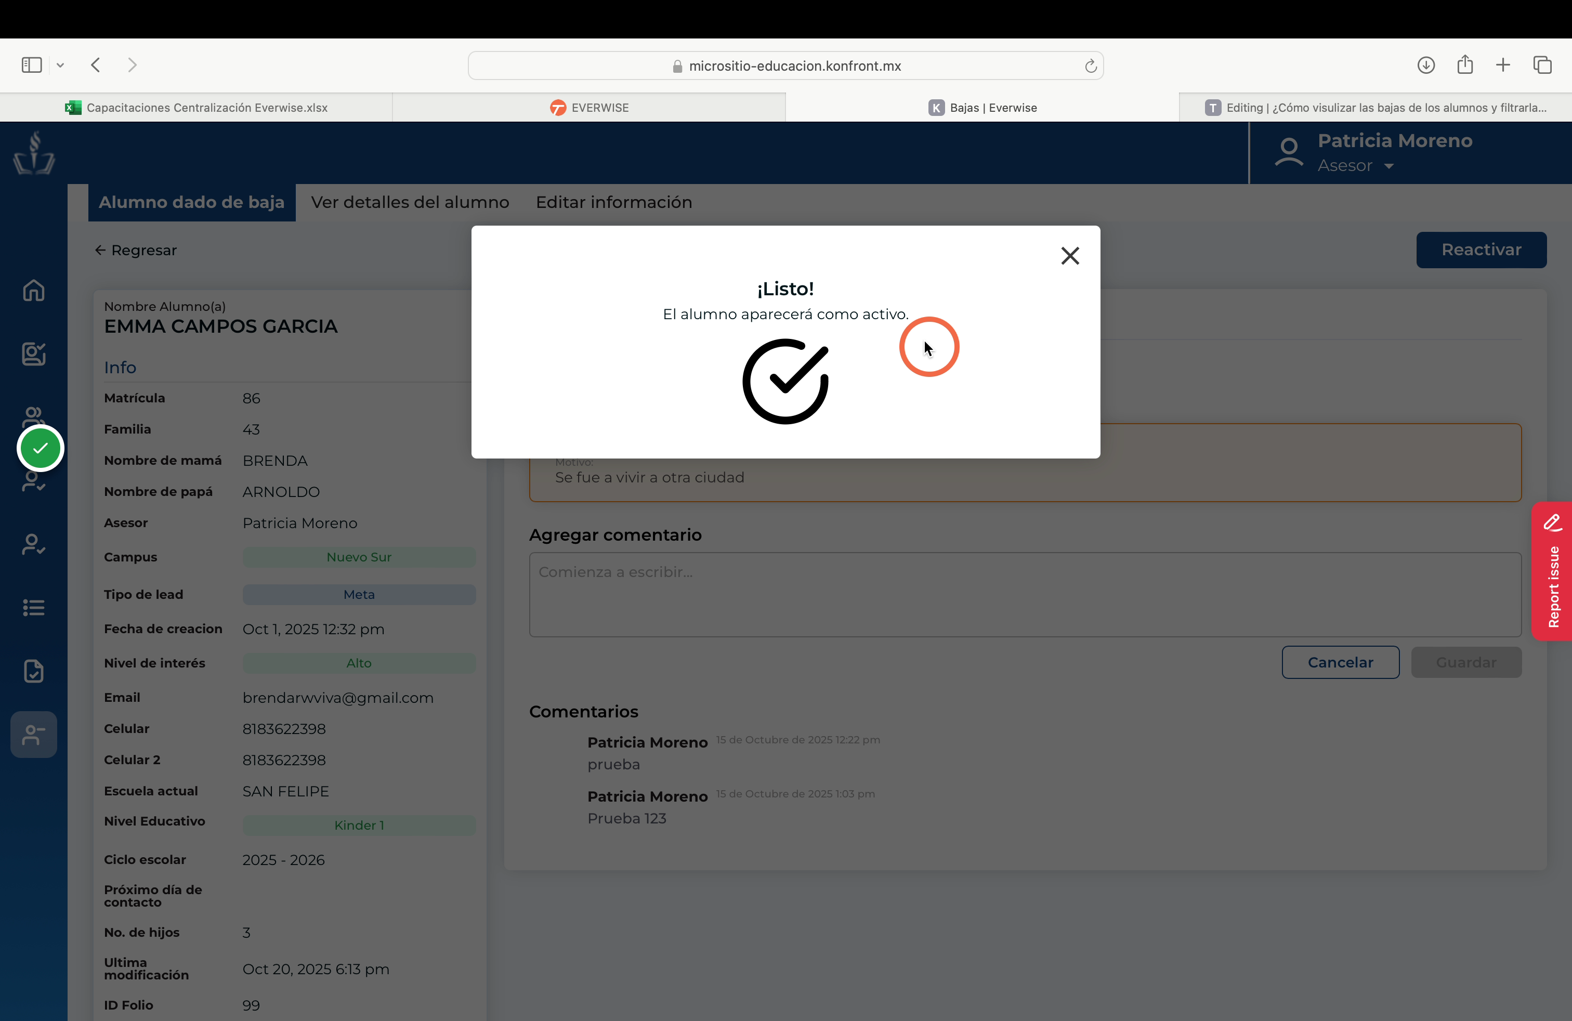This screenshot has width=1572, height=1021.
Task: Click the Nuevo Sur campus tag
Action: (x=359, y=557)
